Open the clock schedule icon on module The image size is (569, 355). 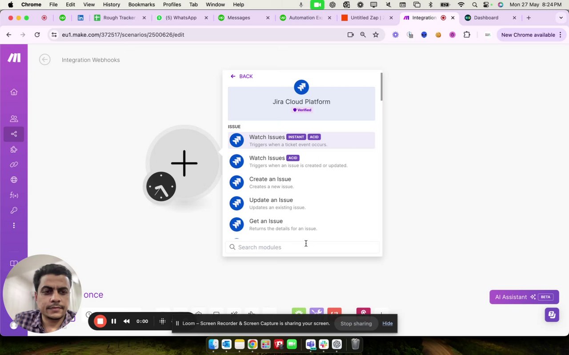coord(161,186)
